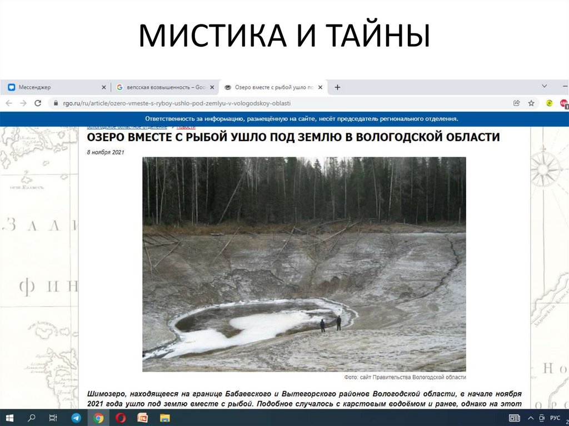Image resolution: width=569 pixels, height=426 pixels.
Task: Switch to the Мессенджер tab
Action: point(56,87)
